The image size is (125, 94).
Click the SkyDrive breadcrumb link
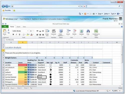[35, 19]
